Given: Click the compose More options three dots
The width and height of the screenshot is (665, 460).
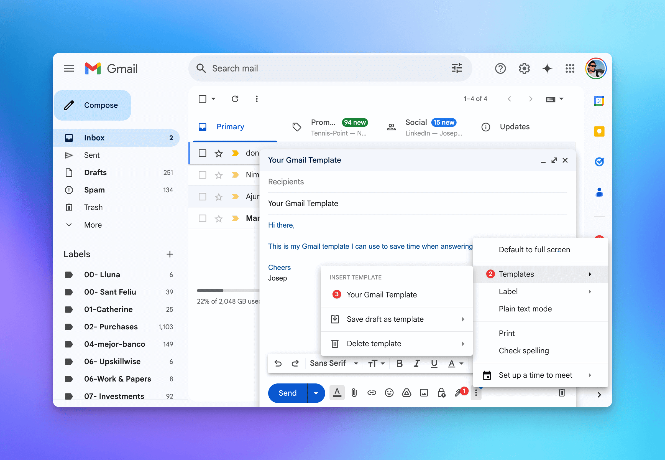Looking at the screenshot, I should 476,393.
